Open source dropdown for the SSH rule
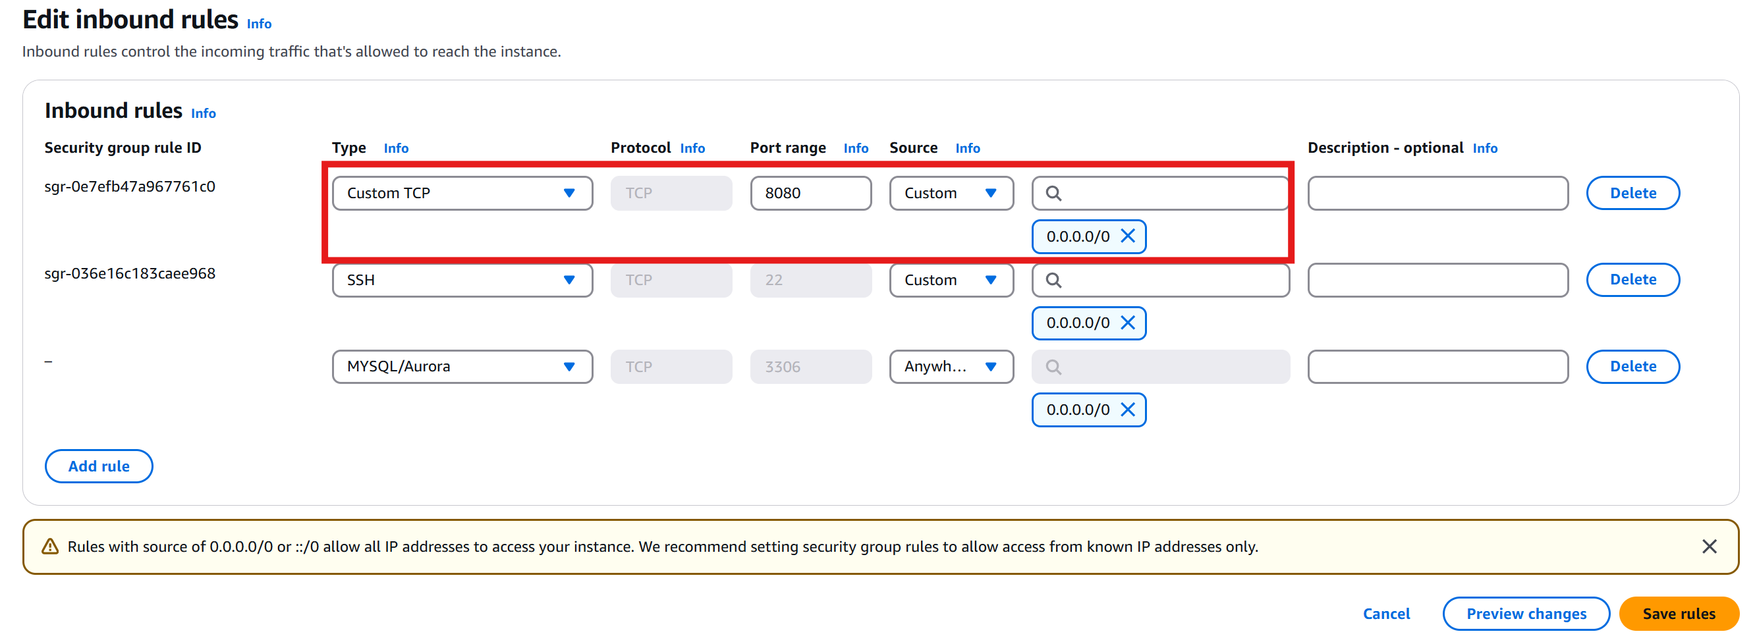 [951, 280]
